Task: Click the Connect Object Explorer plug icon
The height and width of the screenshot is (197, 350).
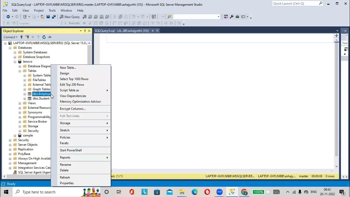Action: [x=21, y=37]
